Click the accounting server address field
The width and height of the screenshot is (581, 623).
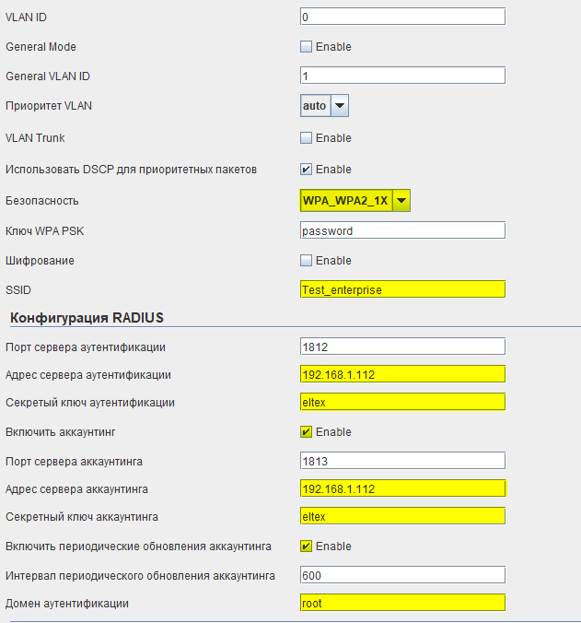pos(402,488)
